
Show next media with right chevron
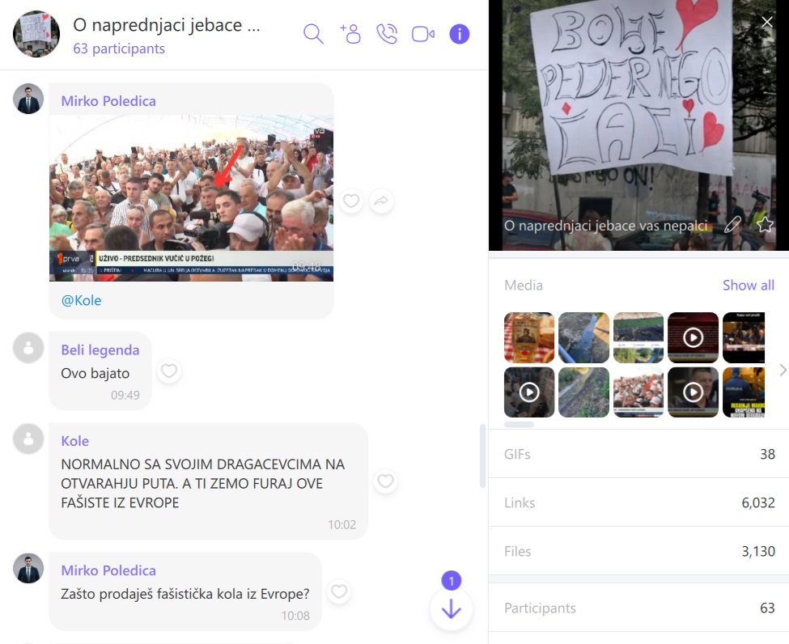tap(783, 371)
